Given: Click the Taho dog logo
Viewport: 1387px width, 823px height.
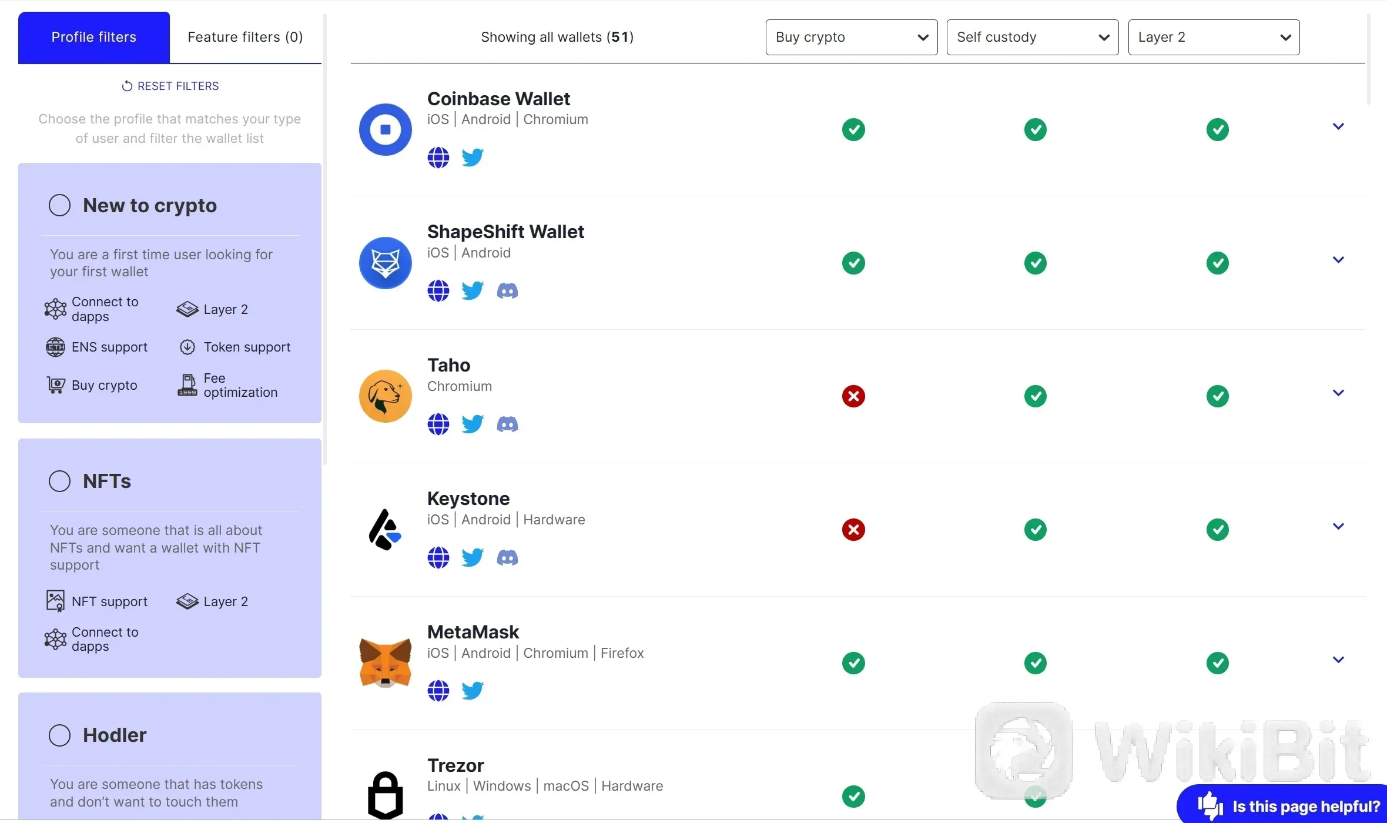Looking at the screenshot, I should [x=386, y=397].
